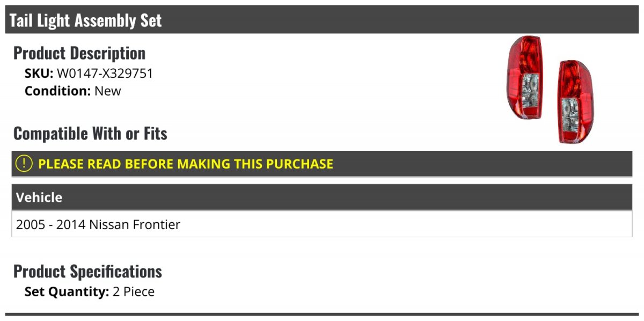Click the bottom dark divider line
This screenshot has width=644, height=321.
click(322, 314)
